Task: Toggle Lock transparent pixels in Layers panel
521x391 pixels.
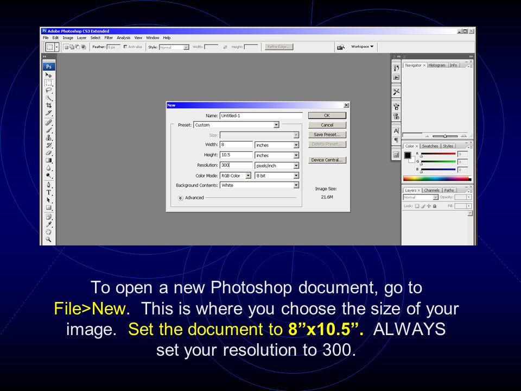Action: click(x=417, y=206)
